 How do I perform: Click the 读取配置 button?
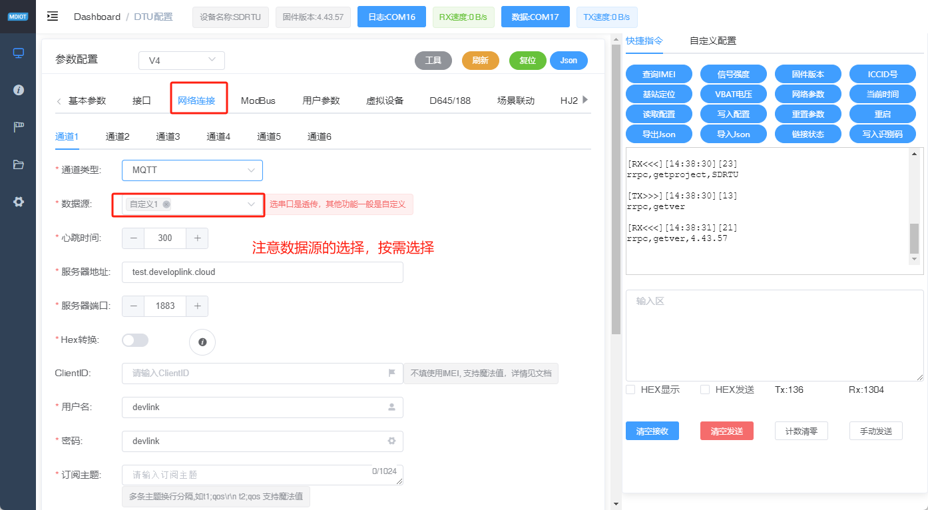[659, 114]
